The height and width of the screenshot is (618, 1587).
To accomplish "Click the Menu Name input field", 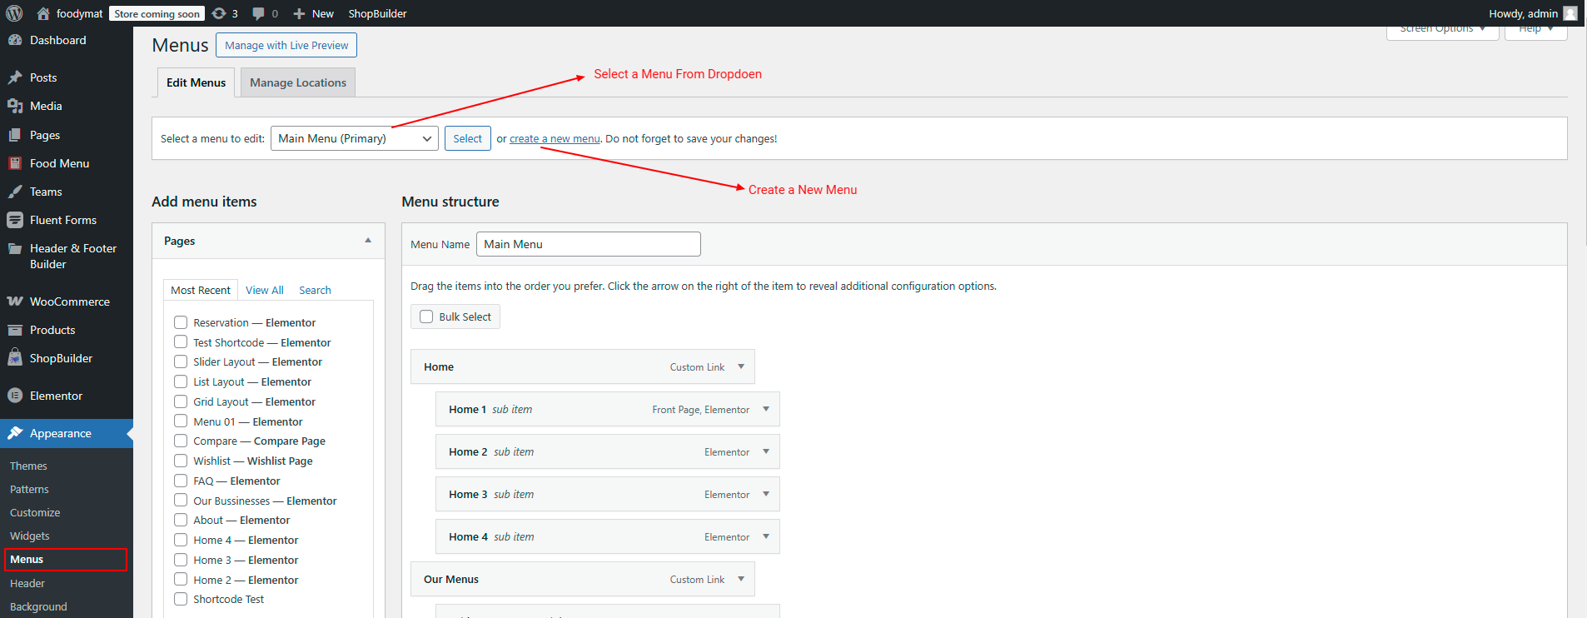I will click(x=589, y=244).
